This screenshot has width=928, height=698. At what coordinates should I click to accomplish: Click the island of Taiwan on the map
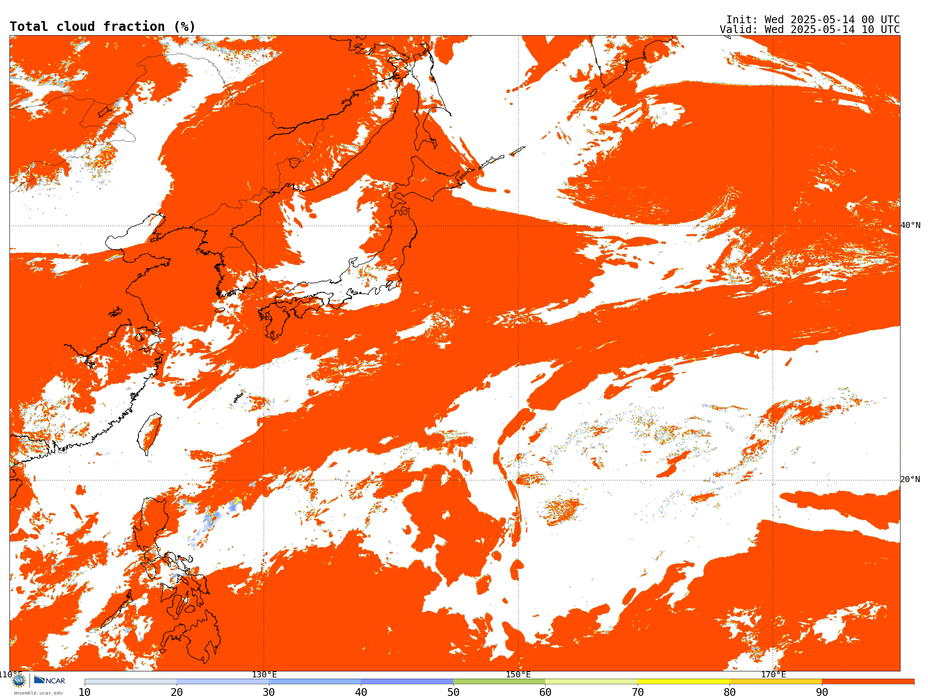149,434
